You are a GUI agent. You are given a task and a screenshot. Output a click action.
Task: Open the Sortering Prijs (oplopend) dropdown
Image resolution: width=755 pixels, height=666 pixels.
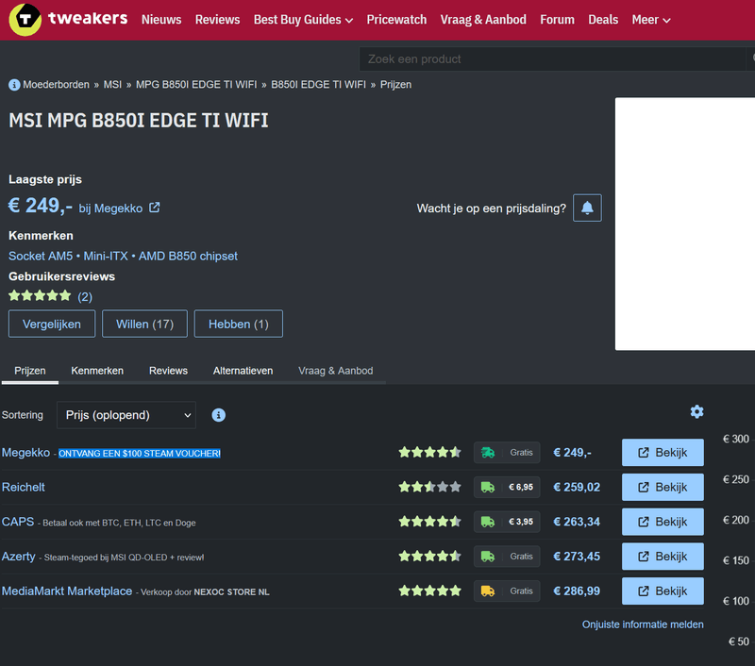pos(126,415)
